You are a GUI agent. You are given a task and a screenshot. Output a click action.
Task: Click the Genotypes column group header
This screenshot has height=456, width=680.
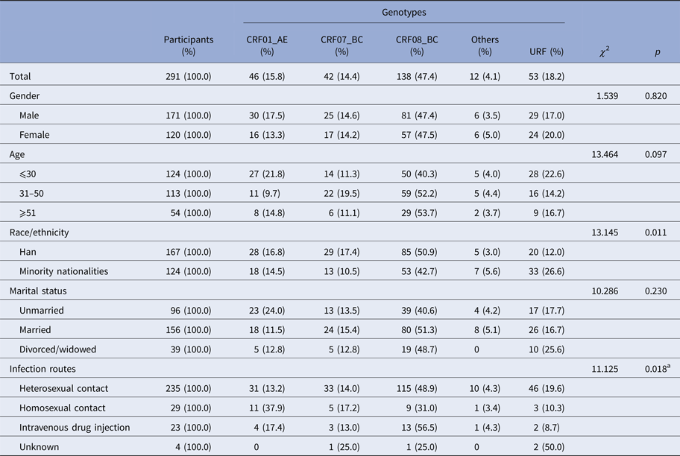coord(406,12)
